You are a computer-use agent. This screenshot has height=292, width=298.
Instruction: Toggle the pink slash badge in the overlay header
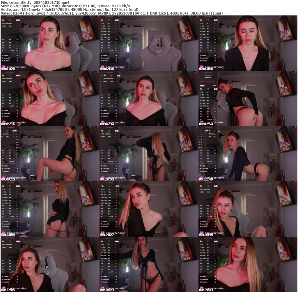click(x=201, y=86)
